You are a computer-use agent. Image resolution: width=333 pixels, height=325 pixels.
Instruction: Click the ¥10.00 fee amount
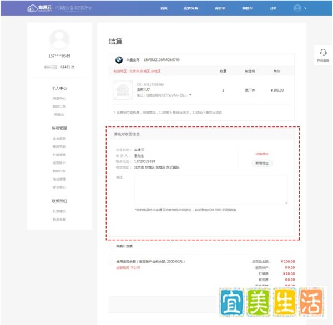pos(289,273)
